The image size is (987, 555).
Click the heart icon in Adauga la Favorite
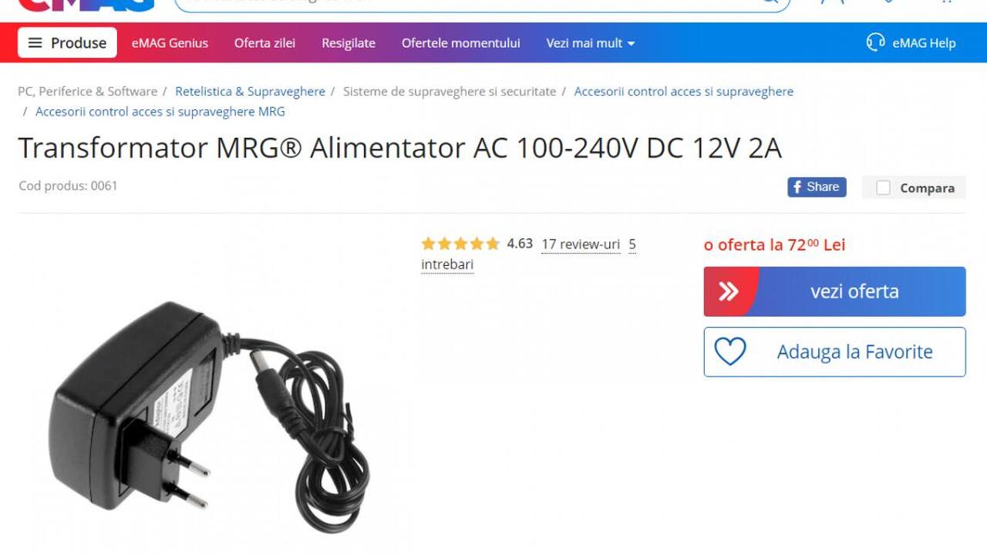pos(729,352)
